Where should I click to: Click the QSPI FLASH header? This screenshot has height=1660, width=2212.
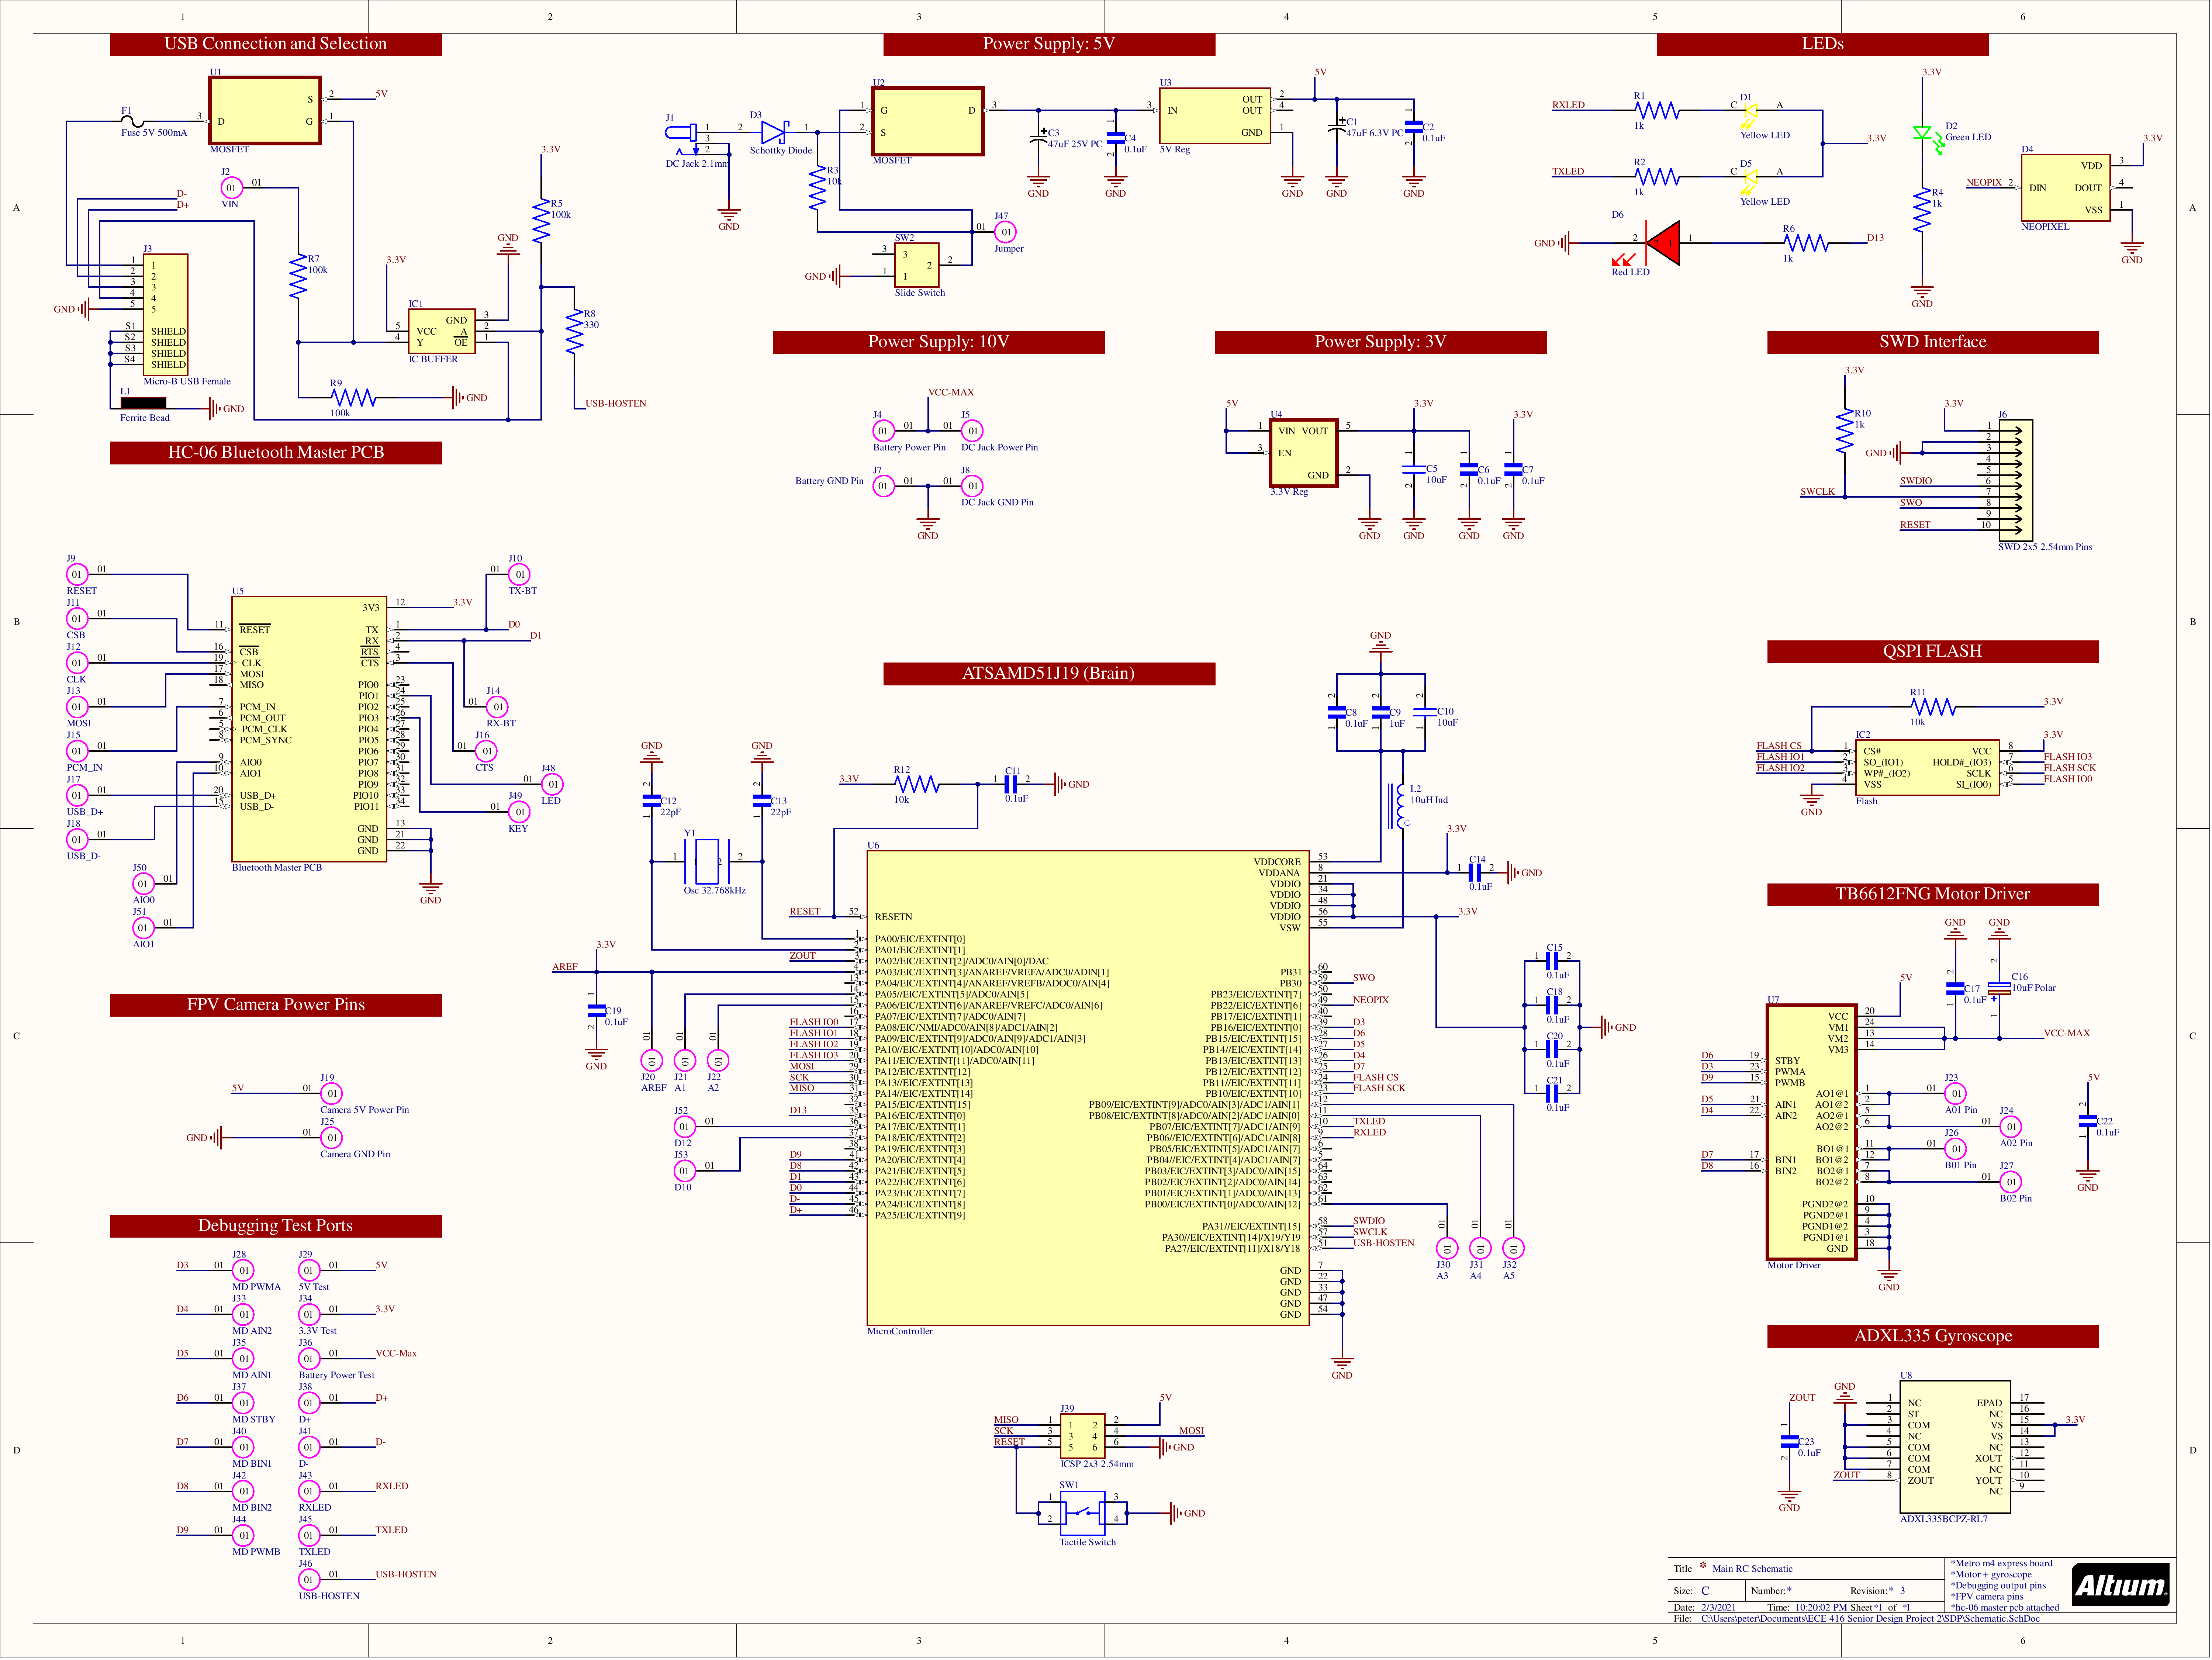[x=1933, y=652]
